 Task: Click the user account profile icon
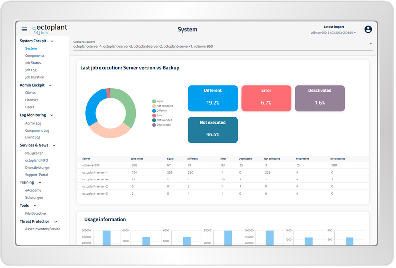point(368,30)
